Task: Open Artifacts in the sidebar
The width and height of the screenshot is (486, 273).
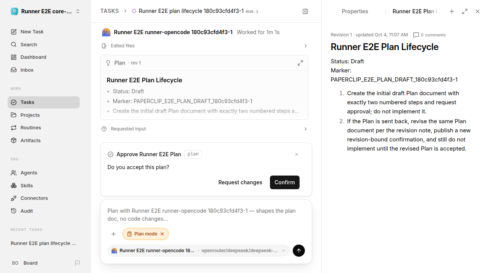Action: coord(44,141)
